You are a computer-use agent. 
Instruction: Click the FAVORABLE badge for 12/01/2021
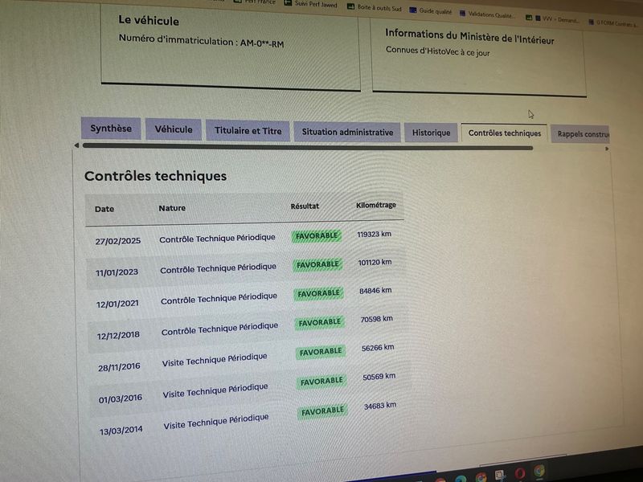click(x=318, y=293)
